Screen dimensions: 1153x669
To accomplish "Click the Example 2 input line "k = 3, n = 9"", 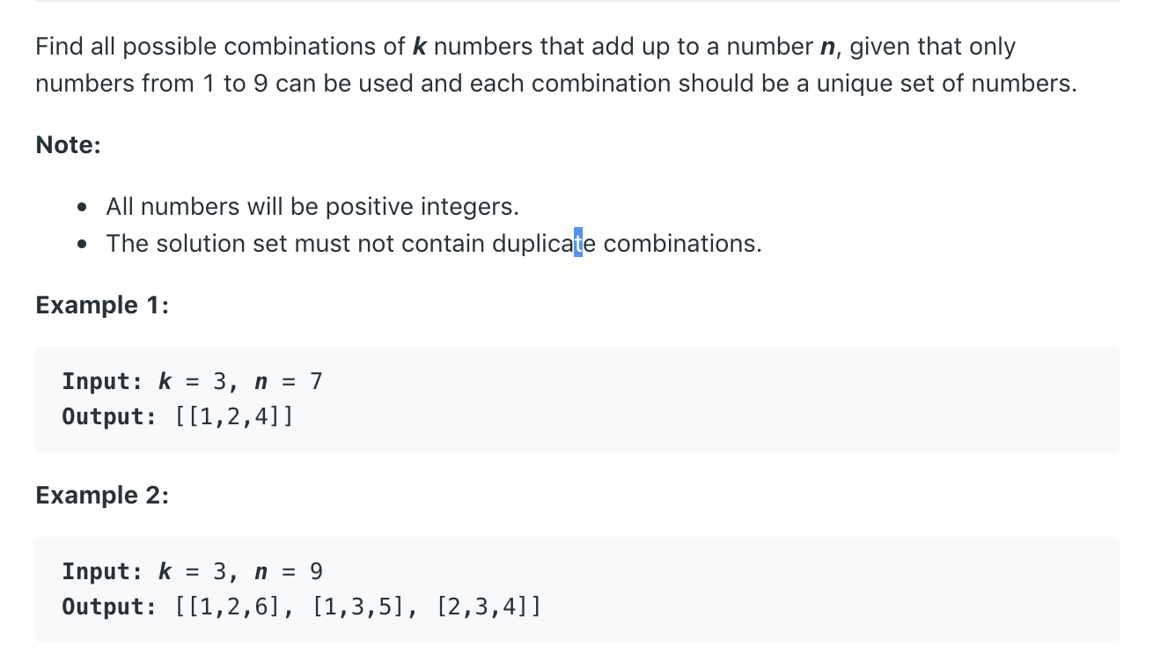I will [240, 571].
